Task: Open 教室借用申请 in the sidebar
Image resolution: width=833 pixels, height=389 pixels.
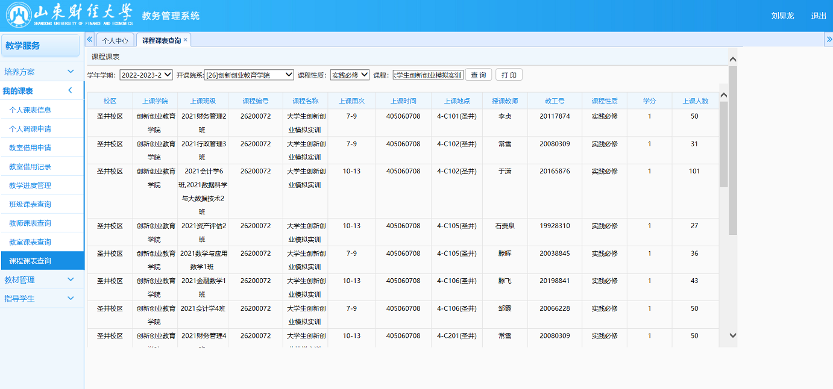Action: (x=30, y=148)
